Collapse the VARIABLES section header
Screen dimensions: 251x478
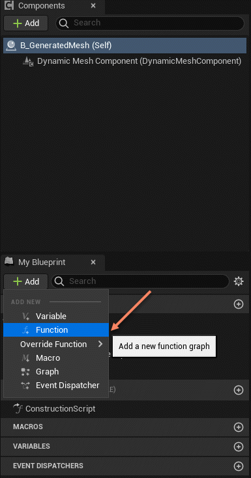125,446
